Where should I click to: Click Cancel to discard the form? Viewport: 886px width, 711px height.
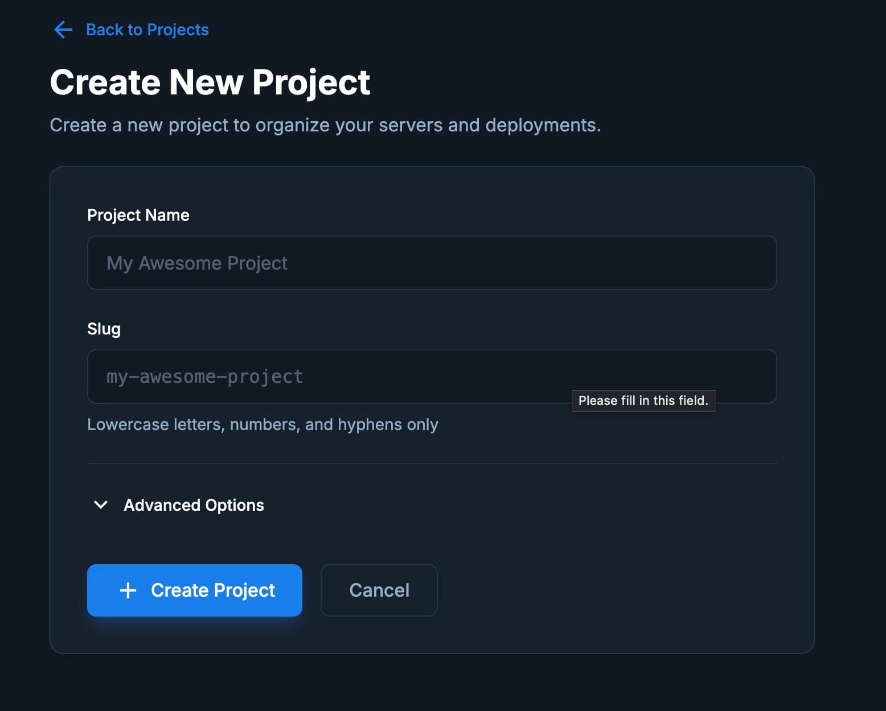(379, 590)
